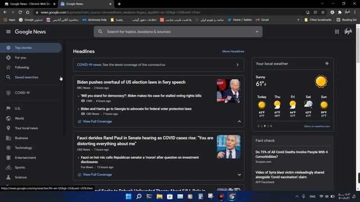The image size is (360, 202).
Task: Open Home / Twitter bookmark
Action: [240, 20]
